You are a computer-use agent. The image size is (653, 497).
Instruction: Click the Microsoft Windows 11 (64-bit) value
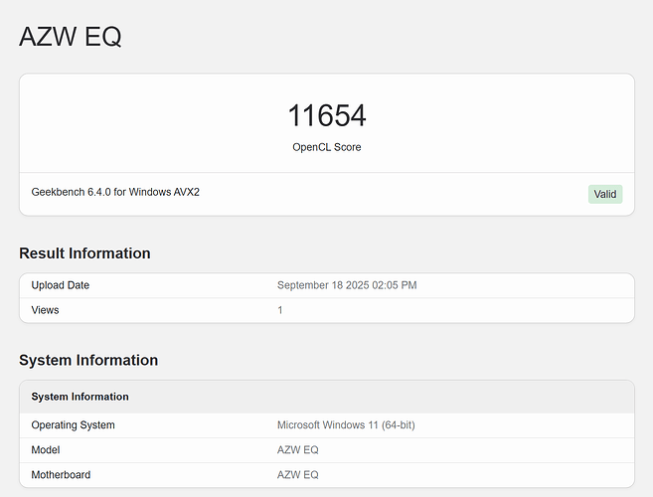point(345,425)
